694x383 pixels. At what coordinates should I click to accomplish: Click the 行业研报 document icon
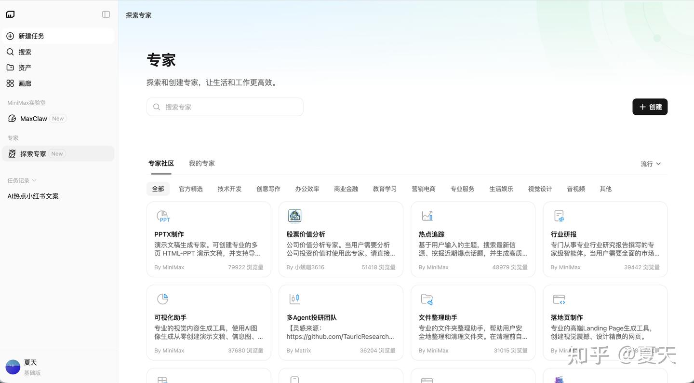point(559,216)
